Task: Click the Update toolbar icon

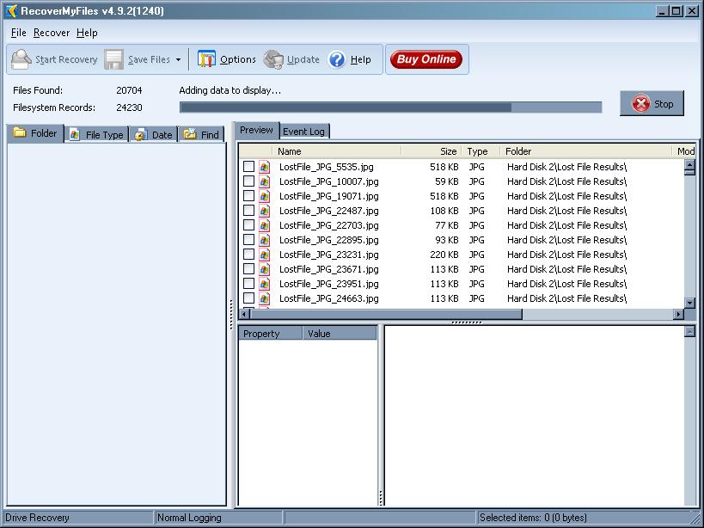Action: (x=274, y=59)
